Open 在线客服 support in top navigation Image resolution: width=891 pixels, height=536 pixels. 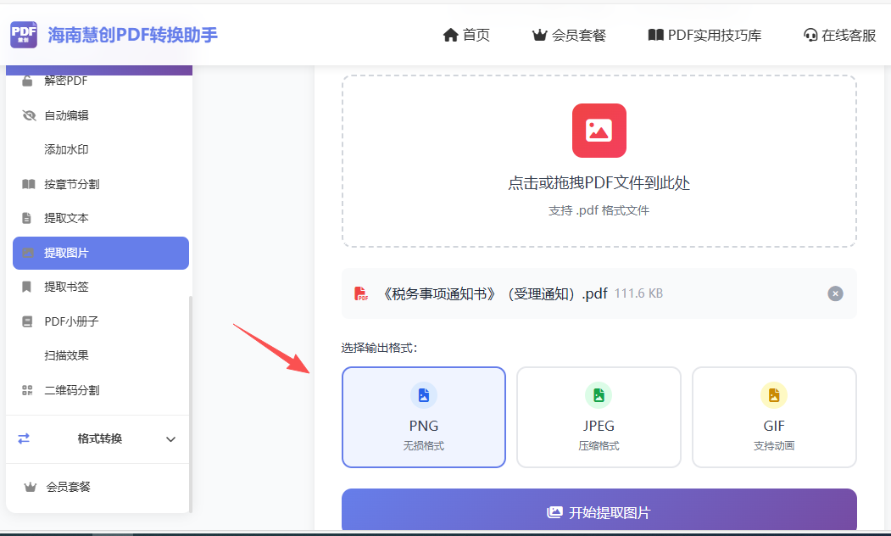coord(840,36)
